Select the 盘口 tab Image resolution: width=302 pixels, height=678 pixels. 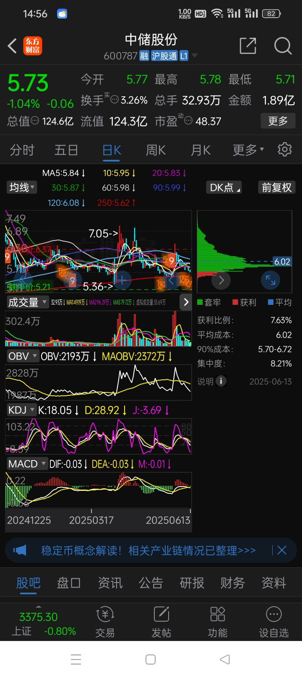(69, 583)
